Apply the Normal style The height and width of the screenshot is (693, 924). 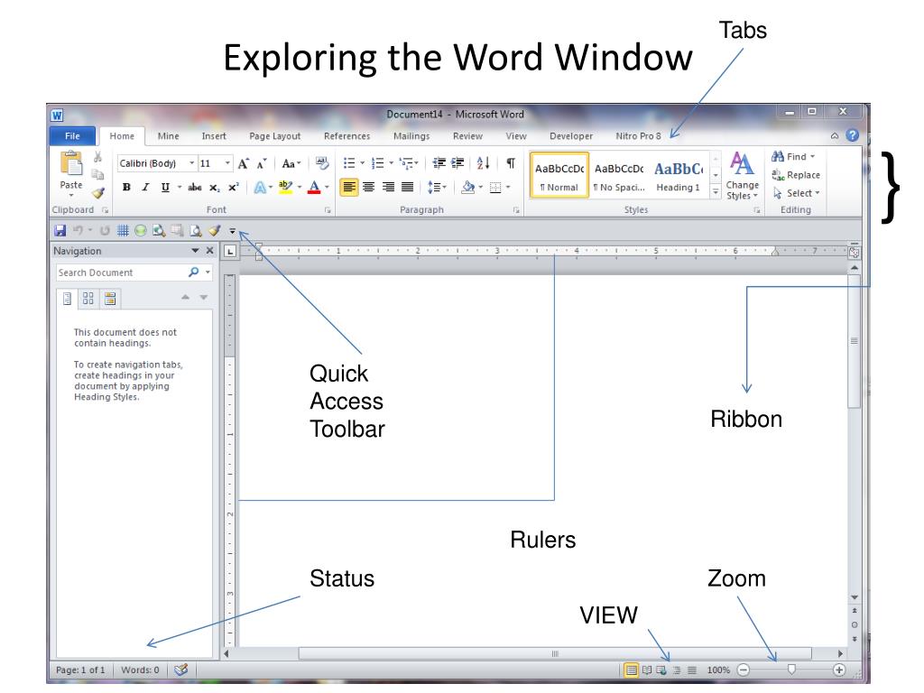click(x=559, y=175)
